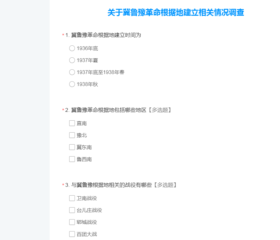Click question 2 text 冀鲁豫革命根据地包括哪些地区
Viewport: 280px width, 240px height.
tap(109, 110)
